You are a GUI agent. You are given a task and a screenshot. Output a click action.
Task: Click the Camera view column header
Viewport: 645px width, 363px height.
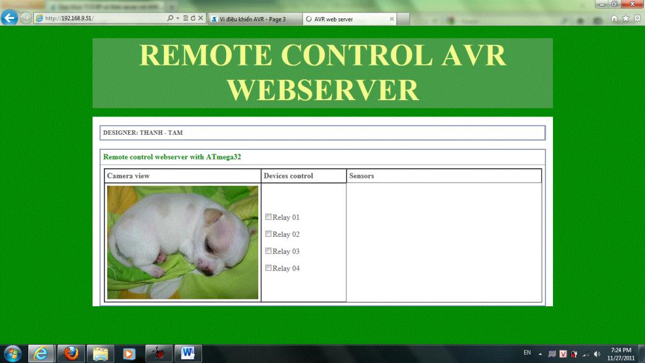click(183, 176)
